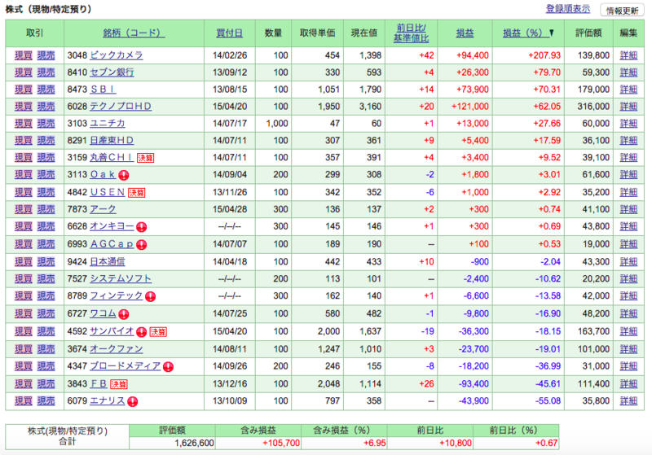Open the サンバイオ stock link
The image size is (652, 455).
click(112, 331)
